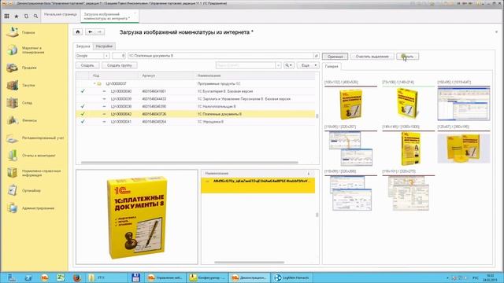The width and height of the screenshot is (504, 283).
Task: Collapse the Программные продукты 1С folder
Action: click(94, 83)
